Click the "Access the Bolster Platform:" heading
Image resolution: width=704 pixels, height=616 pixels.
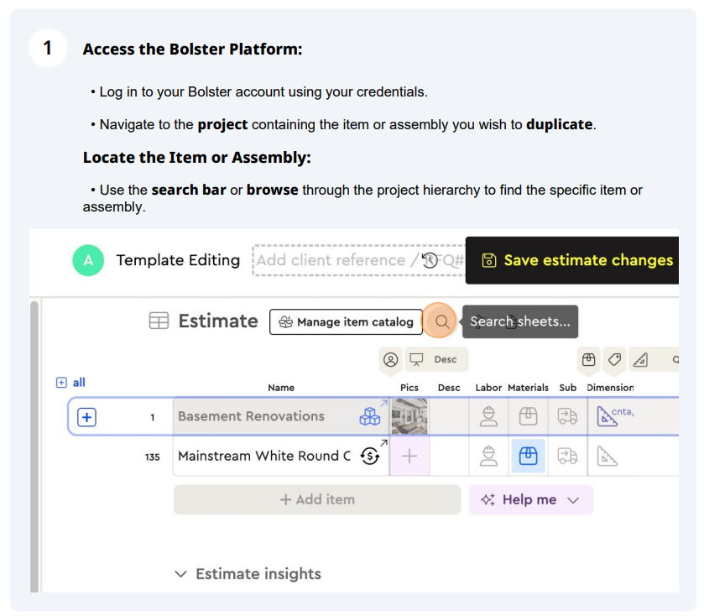(x=193, y=49)
